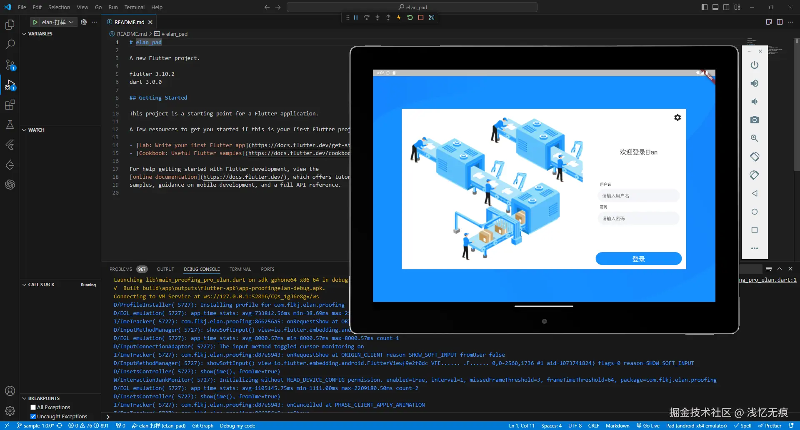Lower emulator volume
800x430 pixels.
coord(755,102)
